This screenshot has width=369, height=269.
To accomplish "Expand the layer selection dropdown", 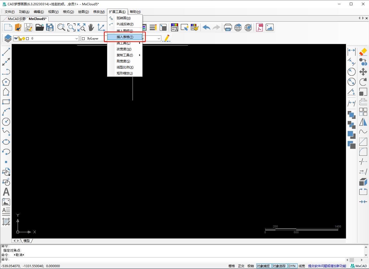I will (76, 38).
